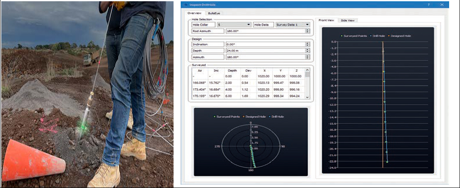Select the Overview tab
The image size is (460, 188).
[x=195, y=13]
